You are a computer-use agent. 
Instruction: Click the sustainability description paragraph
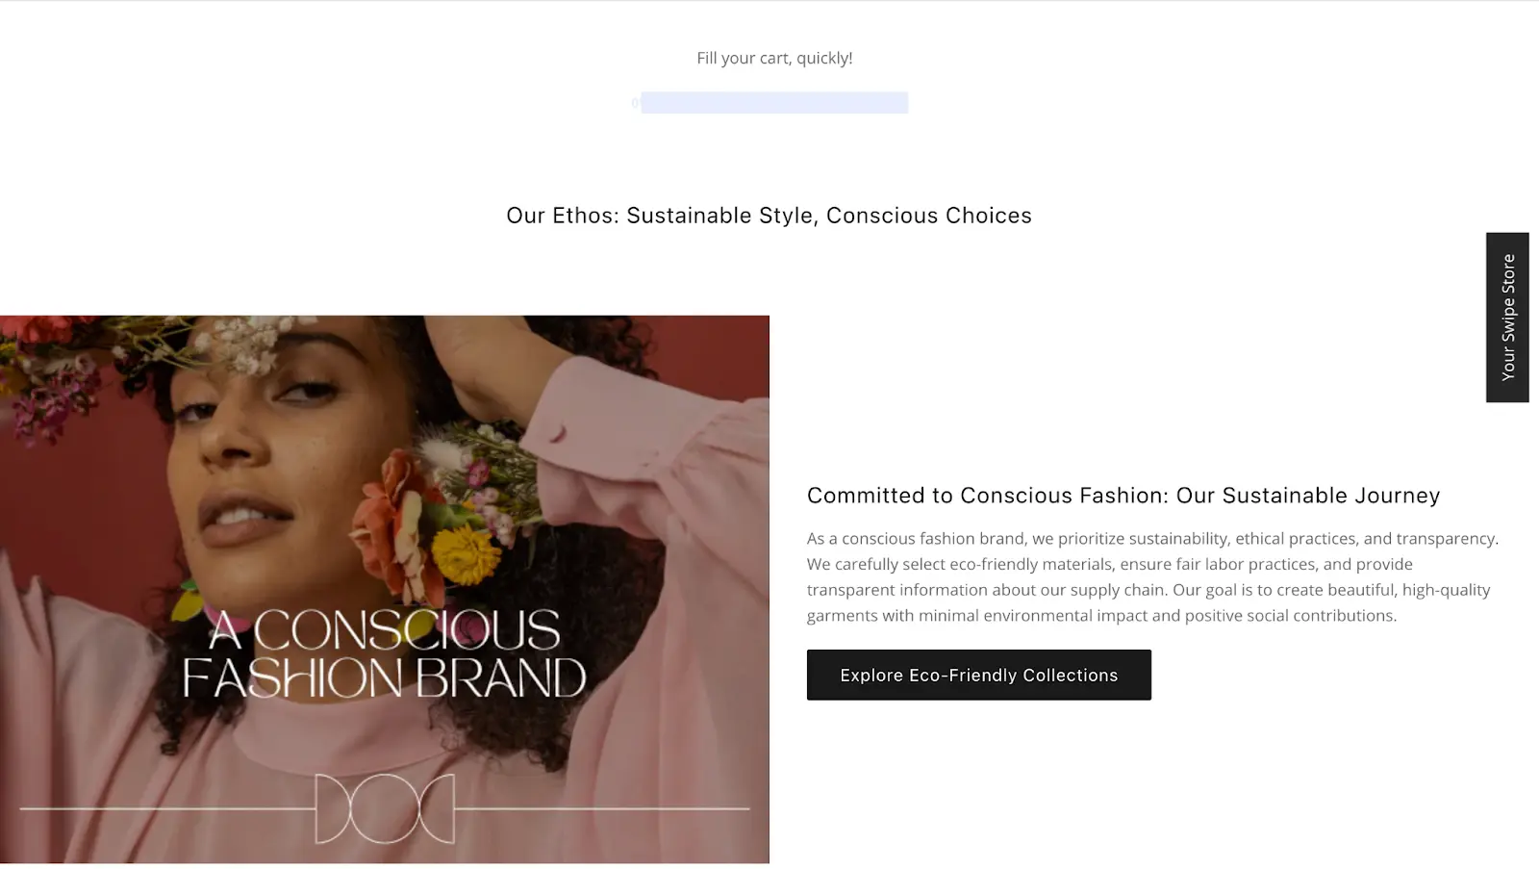[x=1152, y=576]
